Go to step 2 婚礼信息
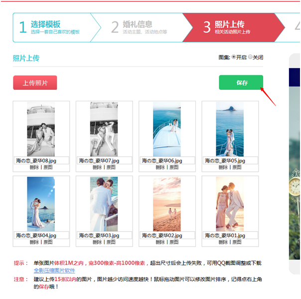 tap(139, 27)
